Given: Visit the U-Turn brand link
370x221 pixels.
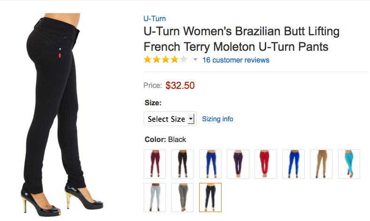Looking at the screenshot, I should [x=154, y=18].
